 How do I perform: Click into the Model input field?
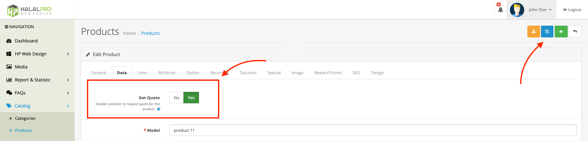point(373,130)
